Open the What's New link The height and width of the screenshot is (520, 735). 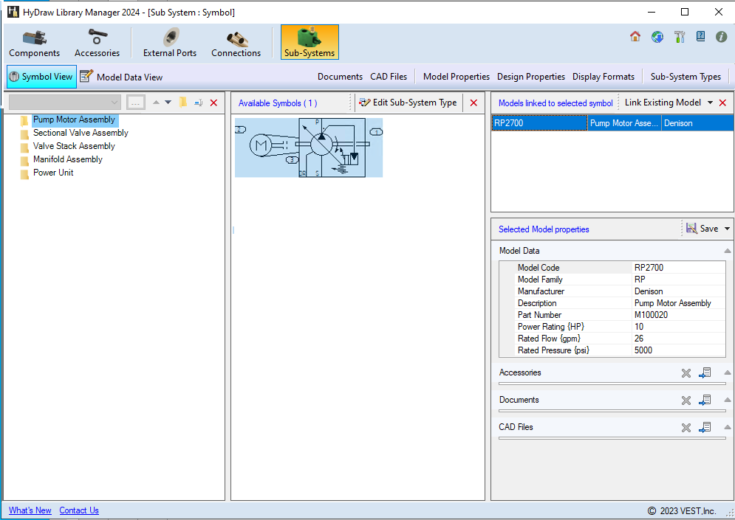pos(30,510)
